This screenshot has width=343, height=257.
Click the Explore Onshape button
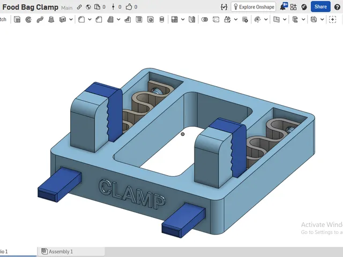[253, 7]
